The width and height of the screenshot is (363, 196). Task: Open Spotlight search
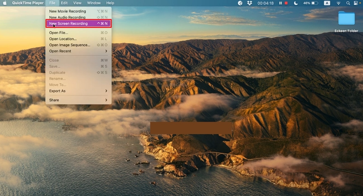[348, 3]
